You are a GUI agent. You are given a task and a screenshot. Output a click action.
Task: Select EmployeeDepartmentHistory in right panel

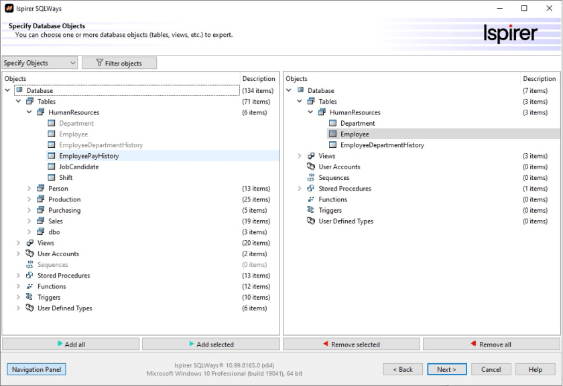click(x=381, y=145)
